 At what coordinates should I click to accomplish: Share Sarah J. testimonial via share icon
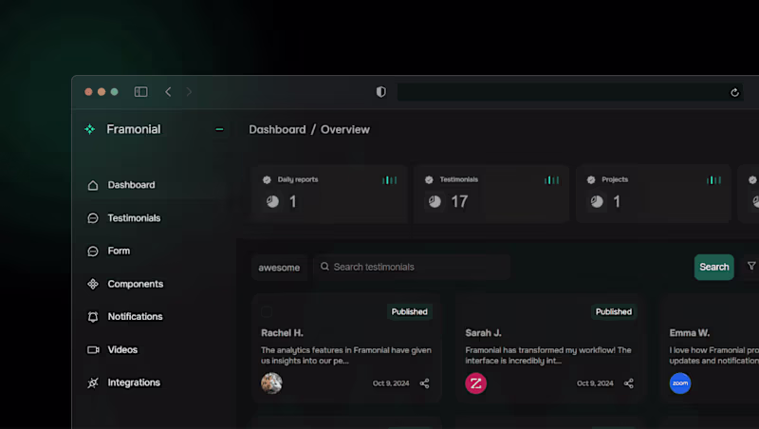[x=629, y=383]
